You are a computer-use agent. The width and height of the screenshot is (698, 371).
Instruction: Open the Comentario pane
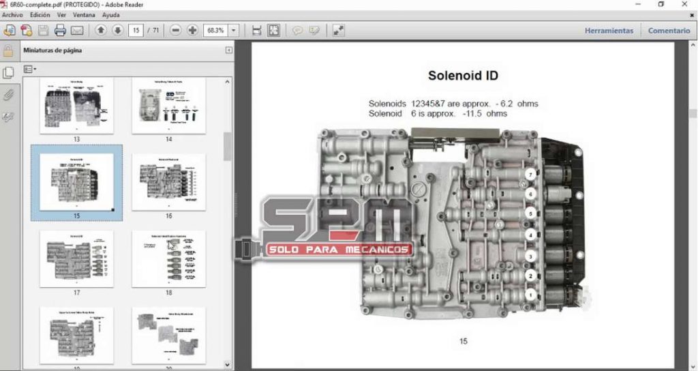coord(669,30)
